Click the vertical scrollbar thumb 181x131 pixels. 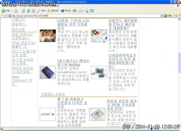click(180, 63)
